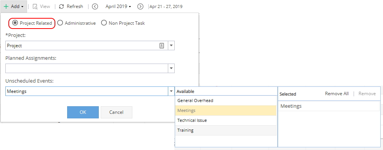Select Meetings in the Selected panel

(329, 106)
